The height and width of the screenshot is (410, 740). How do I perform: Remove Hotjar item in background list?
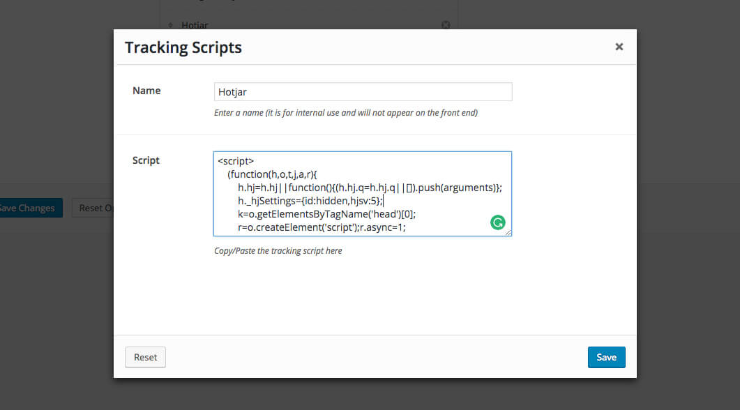click(x=446, y=25)
